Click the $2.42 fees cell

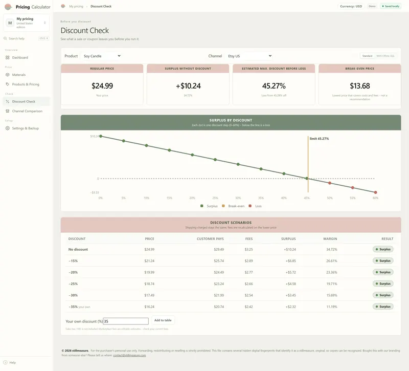(248, 307)
